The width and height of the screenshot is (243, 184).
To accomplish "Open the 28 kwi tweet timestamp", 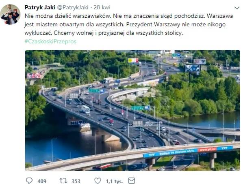I will tap(102, 7).
